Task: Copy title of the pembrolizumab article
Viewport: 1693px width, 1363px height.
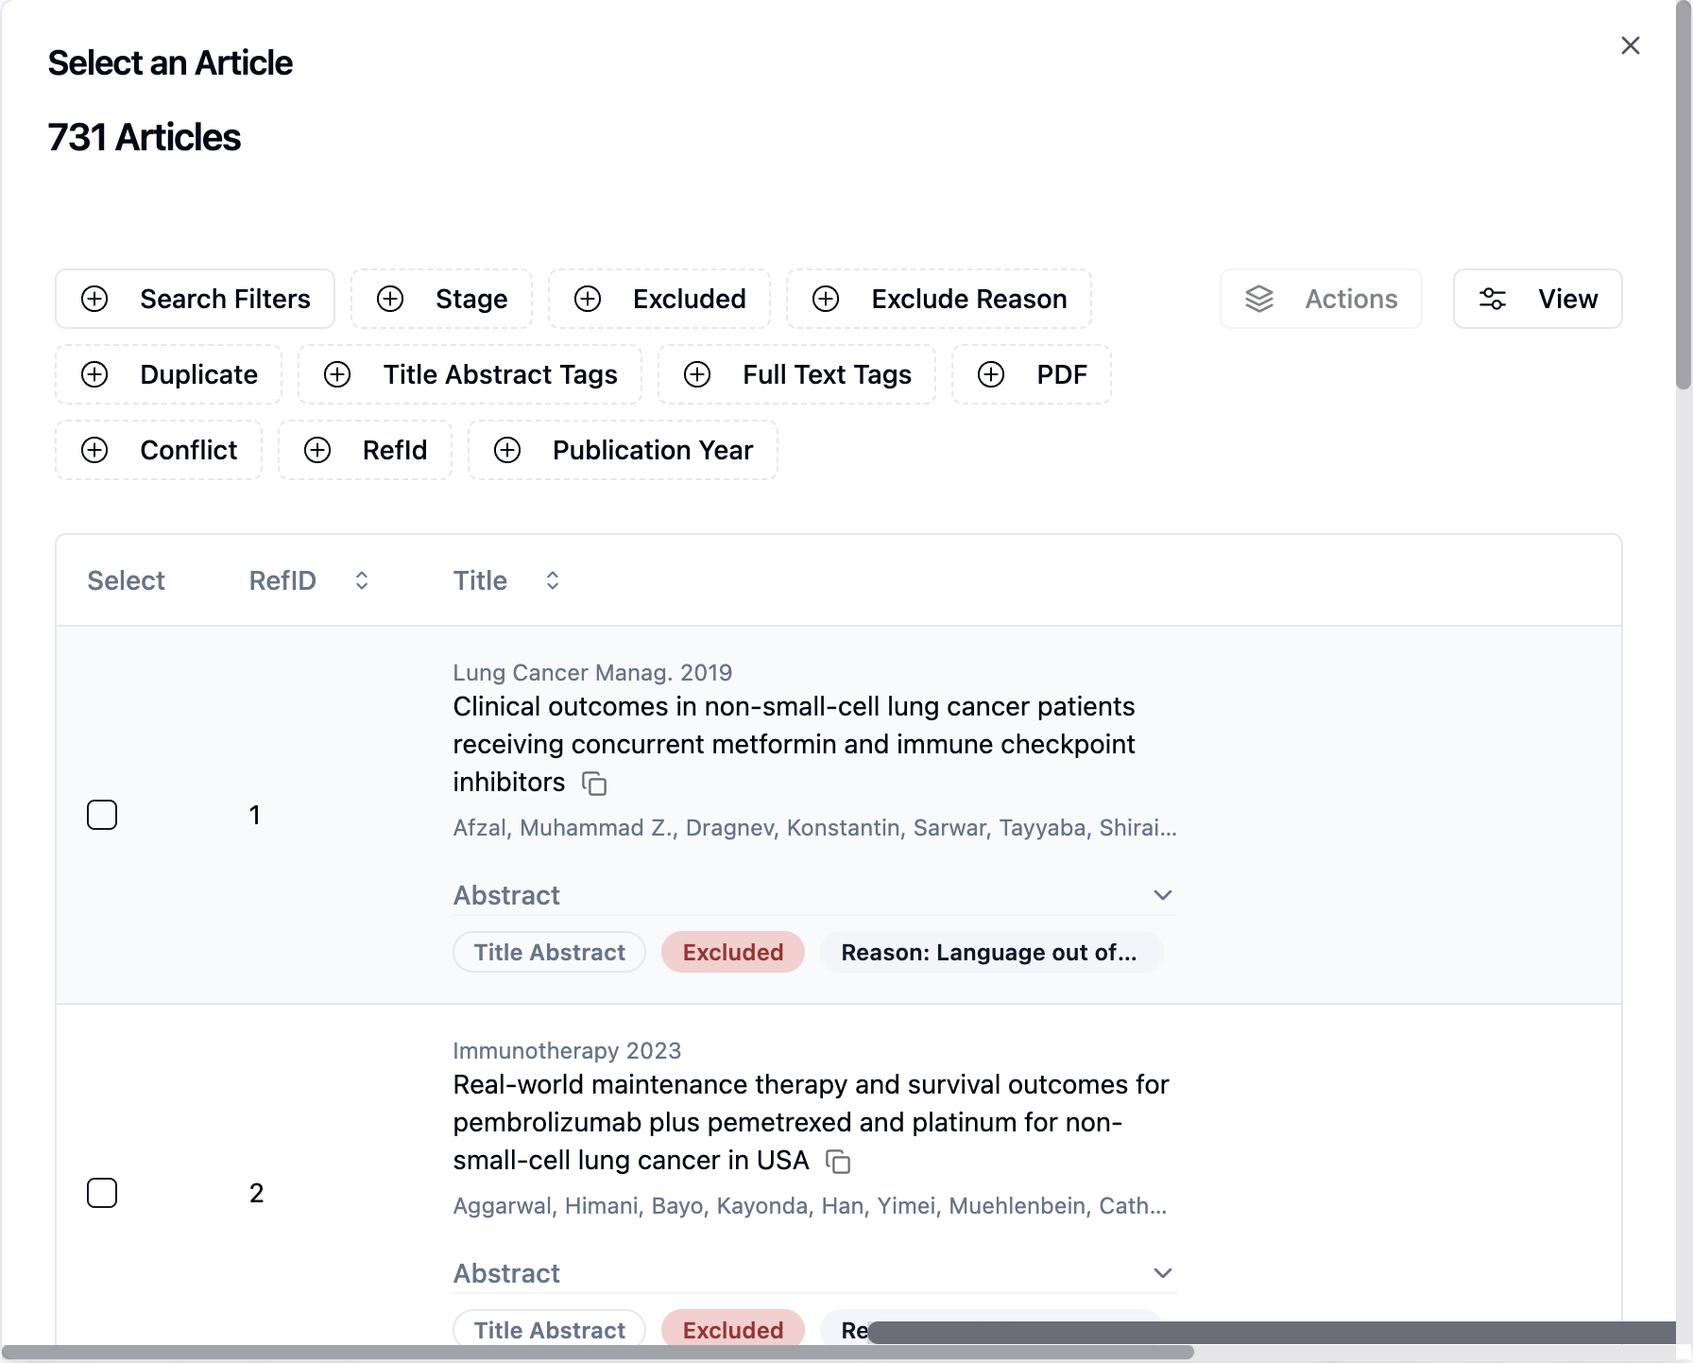Action: [x=838, y=1162]
